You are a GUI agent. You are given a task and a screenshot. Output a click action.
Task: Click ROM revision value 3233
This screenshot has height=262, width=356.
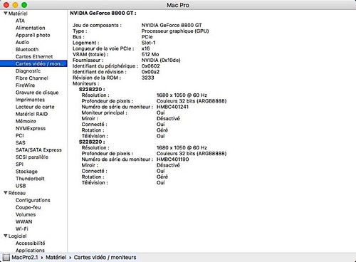[x=148, y=78]
